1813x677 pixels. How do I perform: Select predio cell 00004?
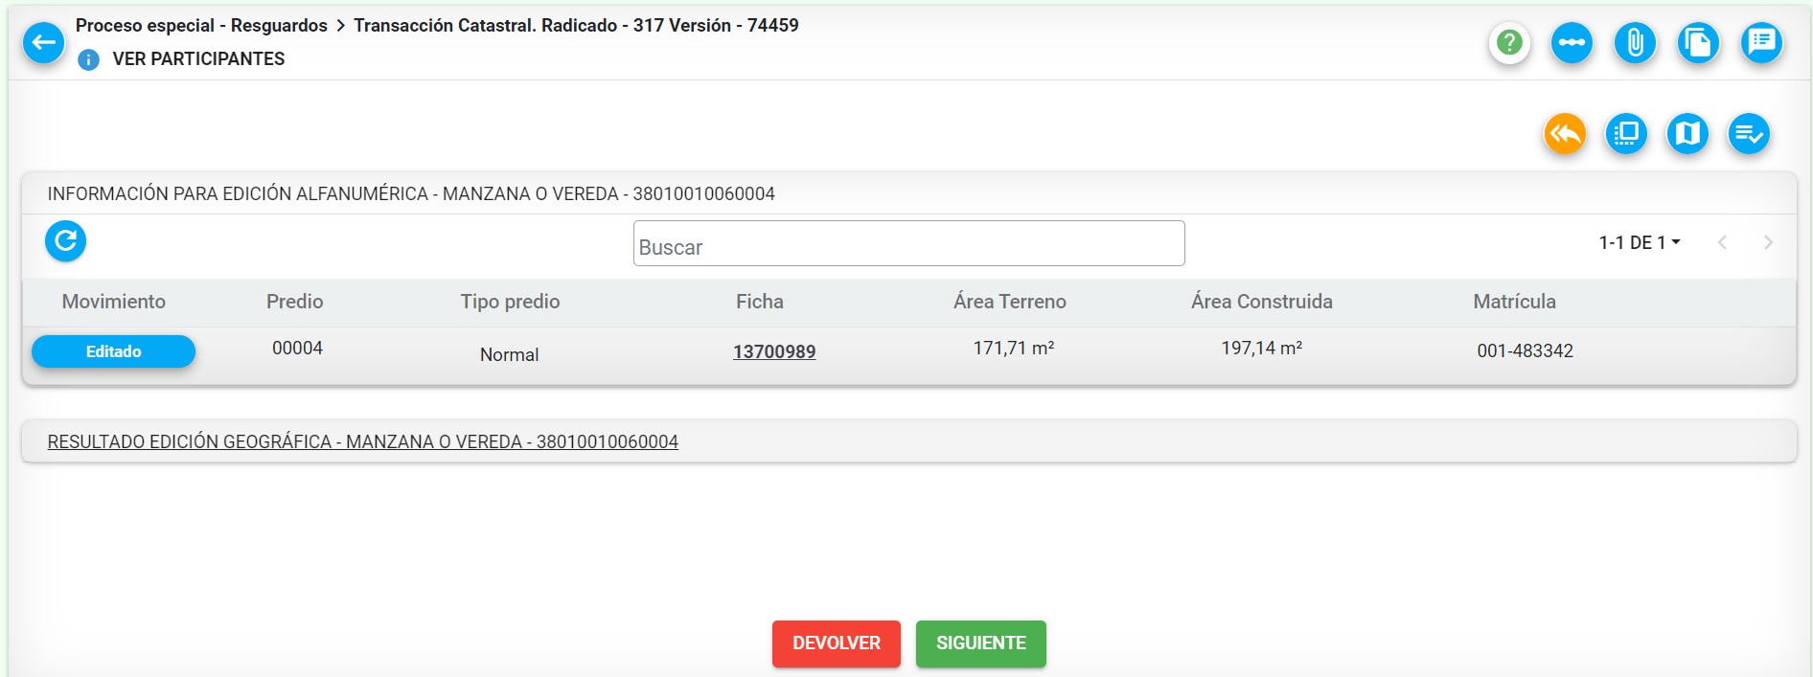pyautogui.click(x=297, y=349)
